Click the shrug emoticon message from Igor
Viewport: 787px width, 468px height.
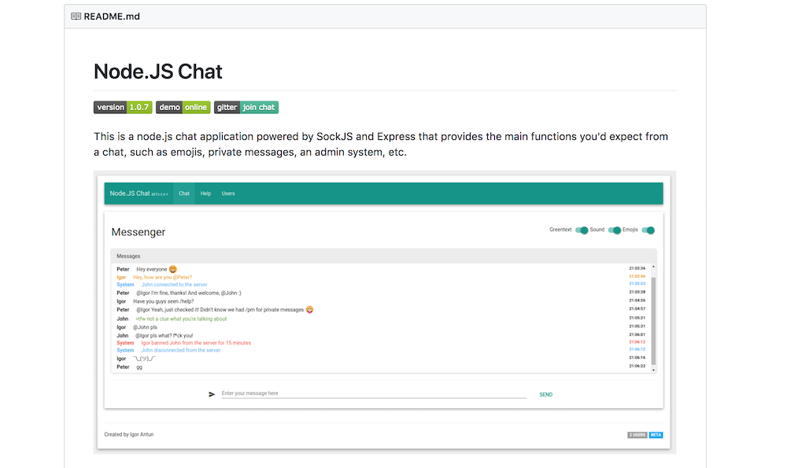(144, 359)
